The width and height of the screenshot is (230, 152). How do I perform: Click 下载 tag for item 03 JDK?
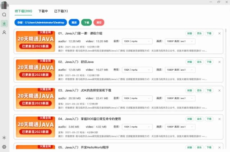[209, 90]
